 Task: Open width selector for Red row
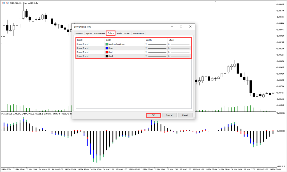[x=156, y=52]
